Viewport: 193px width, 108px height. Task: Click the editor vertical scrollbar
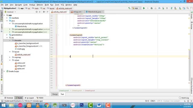(189, 66)
